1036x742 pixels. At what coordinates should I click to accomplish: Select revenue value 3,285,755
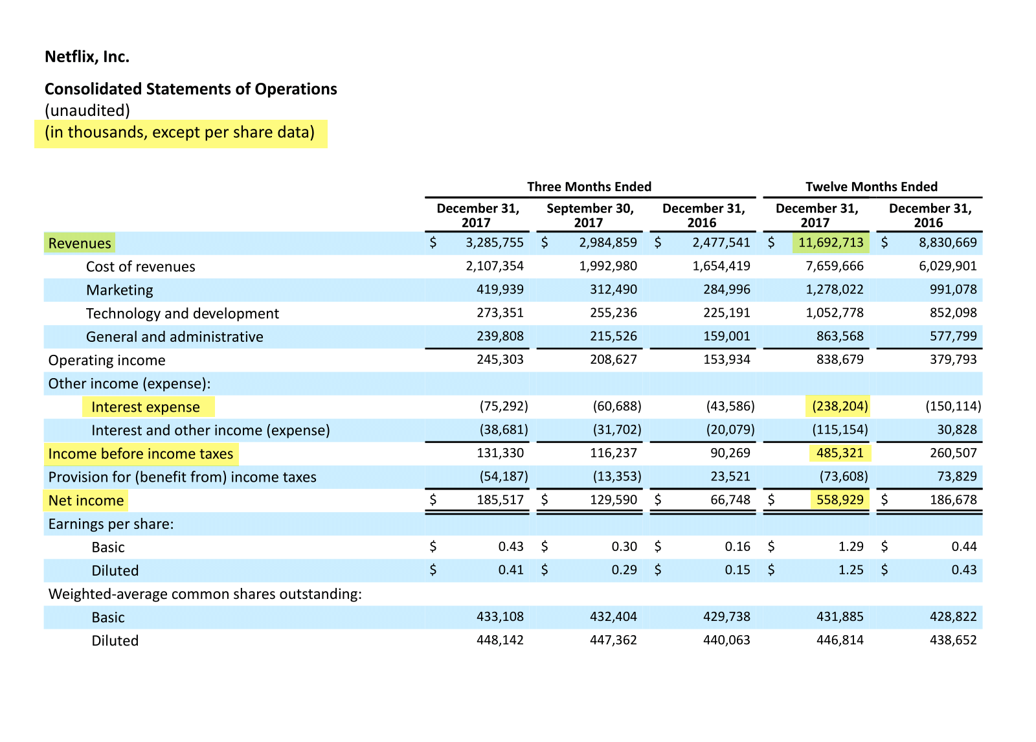pos(495,243)
